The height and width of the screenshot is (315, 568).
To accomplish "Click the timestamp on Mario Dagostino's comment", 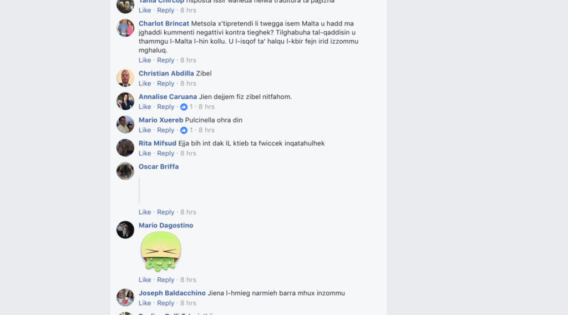I will click(189, 280).
